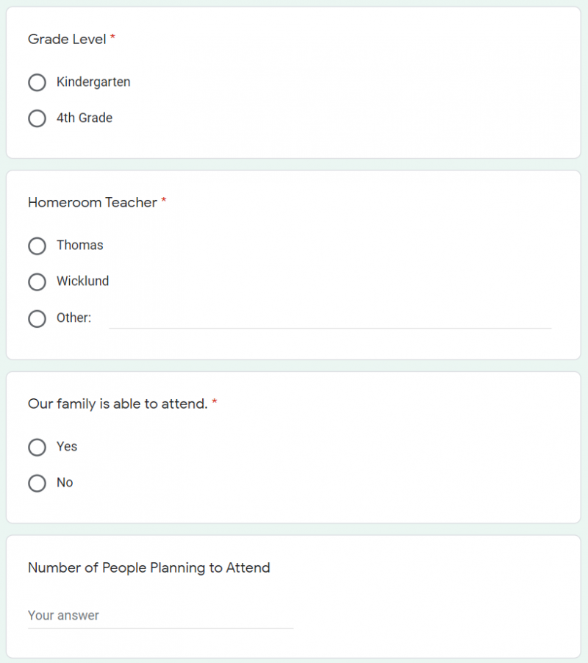This screenshot has width=588, height=663.
Task: Mark Yes for family attendance
Action: pos(37,447)
